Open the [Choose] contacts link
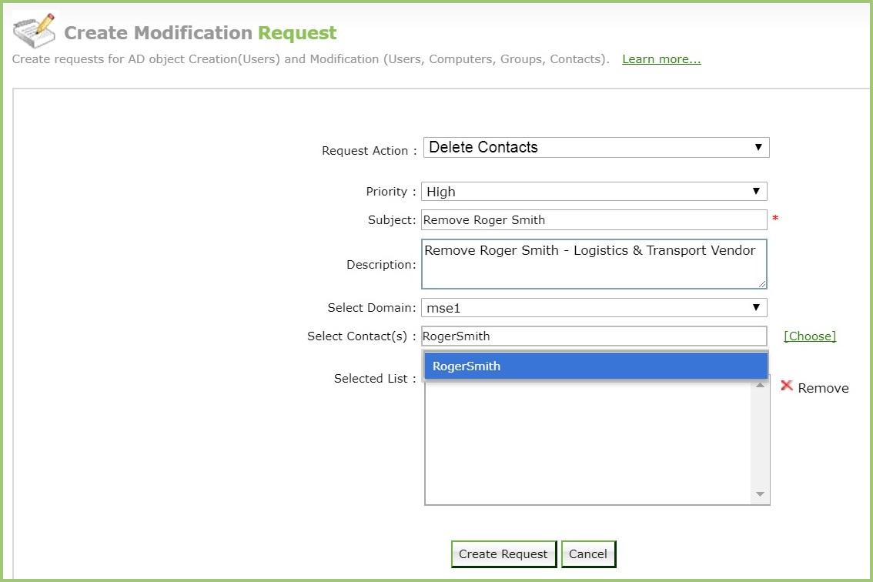This screenshot has height=582, width=873. point(810,336)
